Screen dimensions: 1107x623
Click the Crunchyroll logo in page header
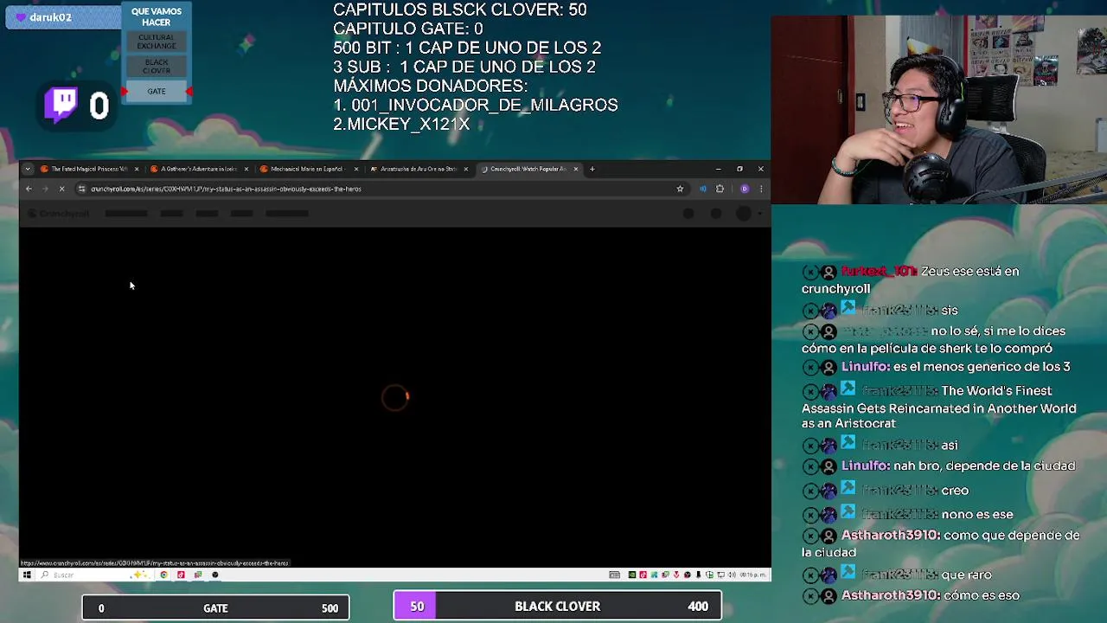[x=57, y=214]
